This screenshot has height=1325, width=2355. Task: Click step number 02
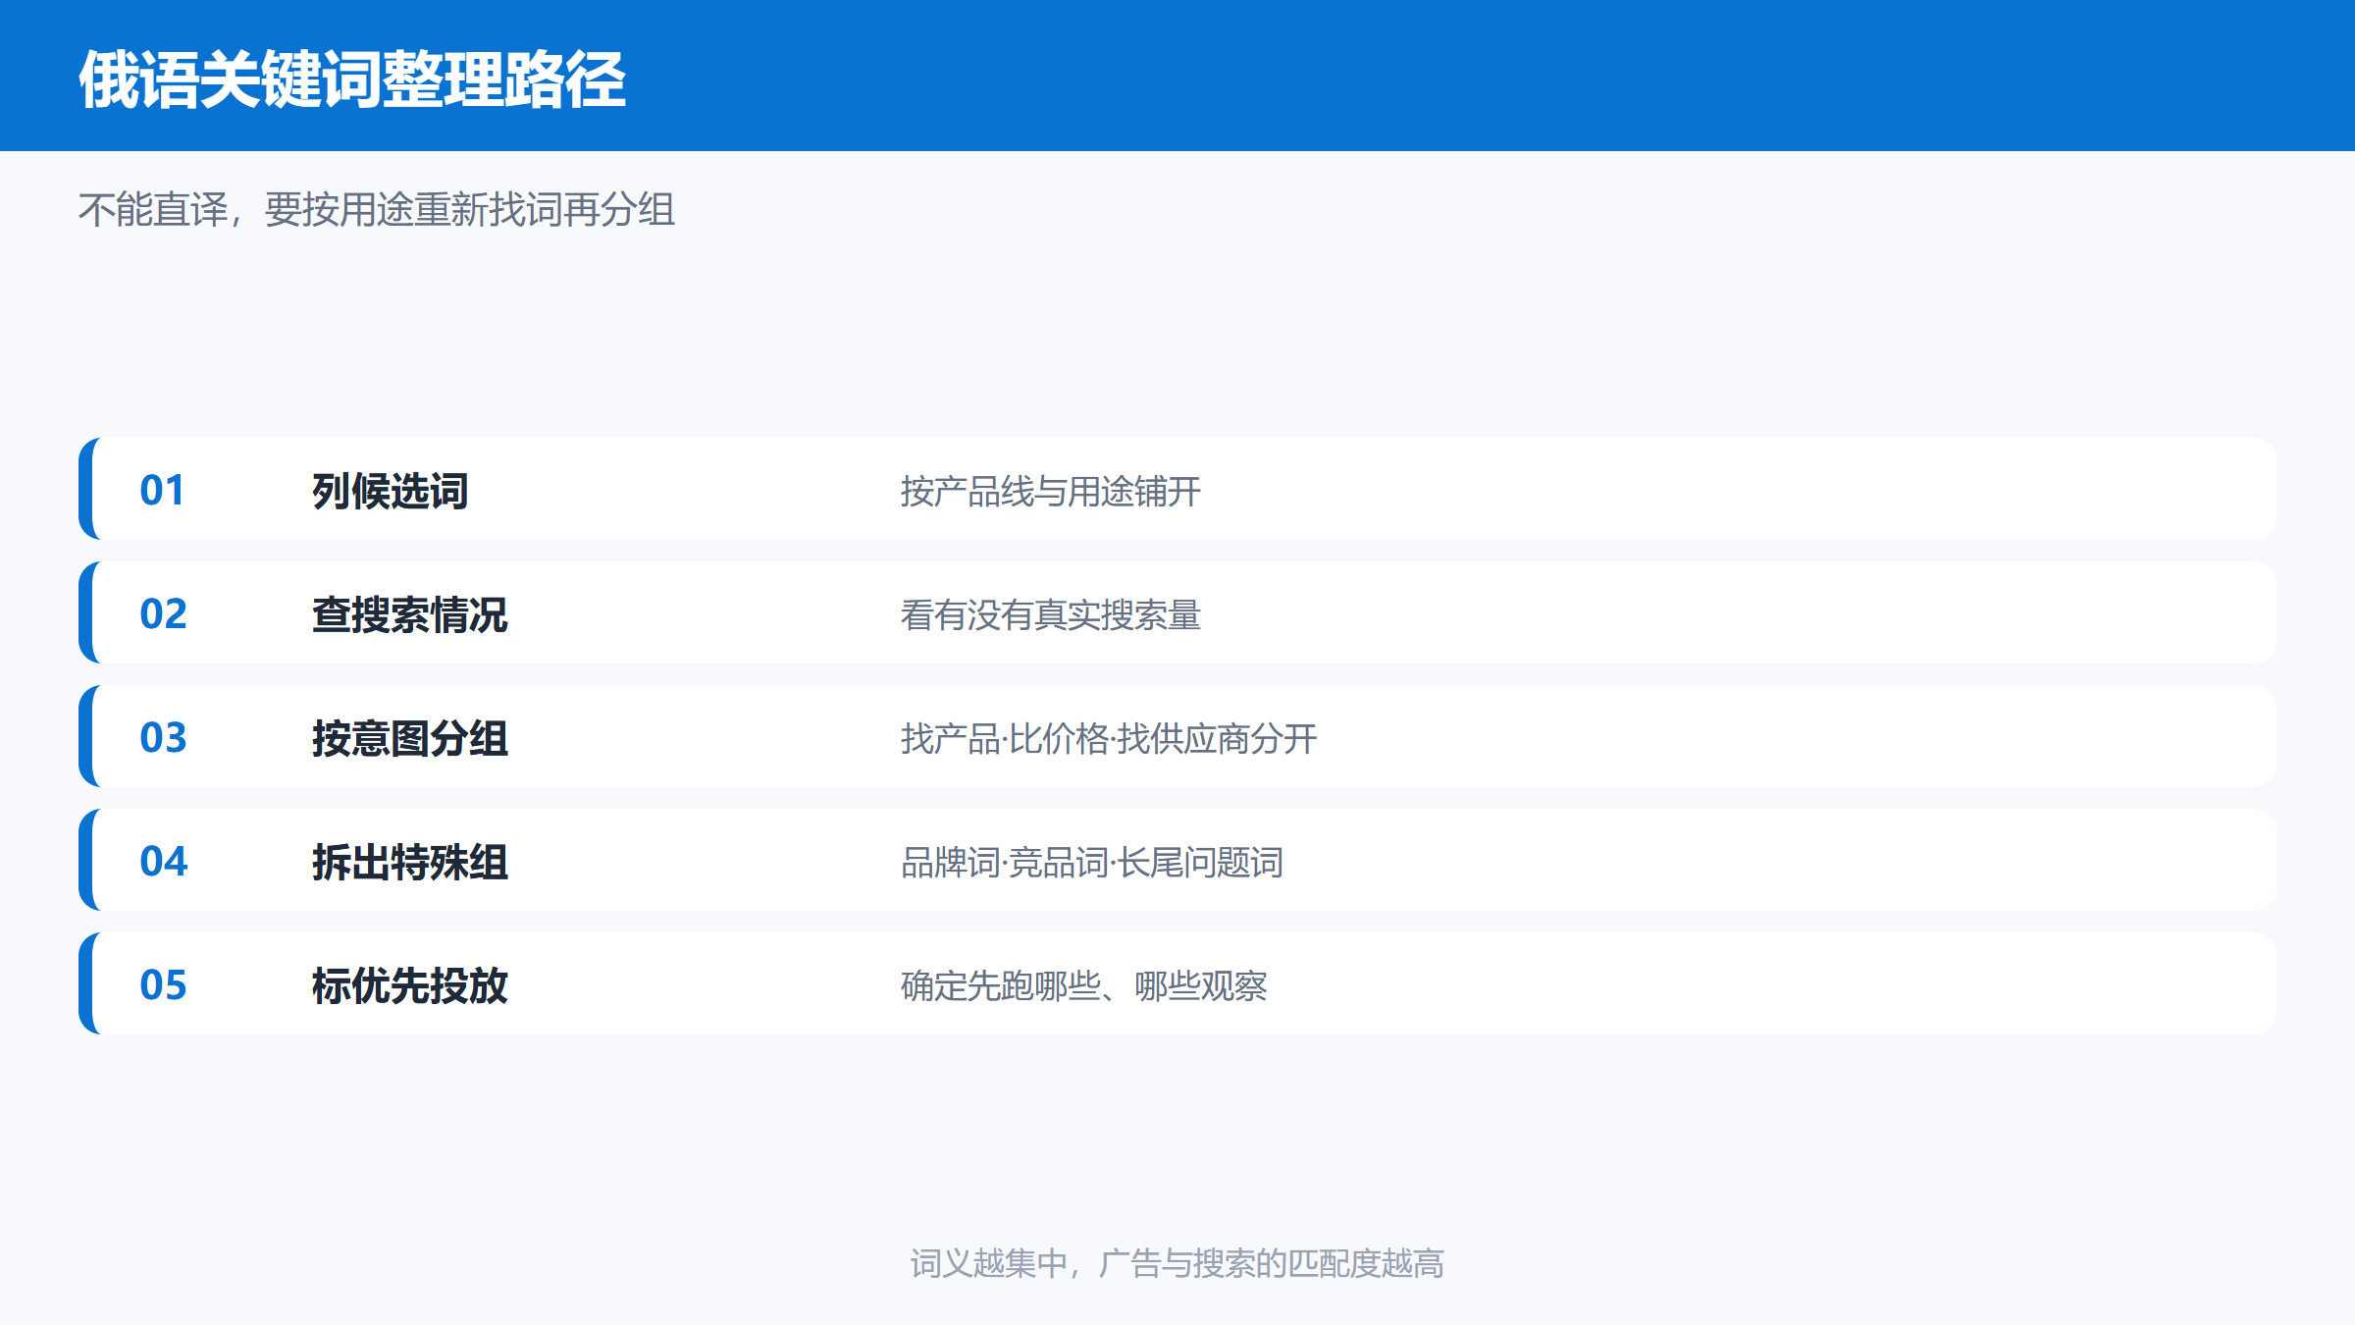click(163, 613)
